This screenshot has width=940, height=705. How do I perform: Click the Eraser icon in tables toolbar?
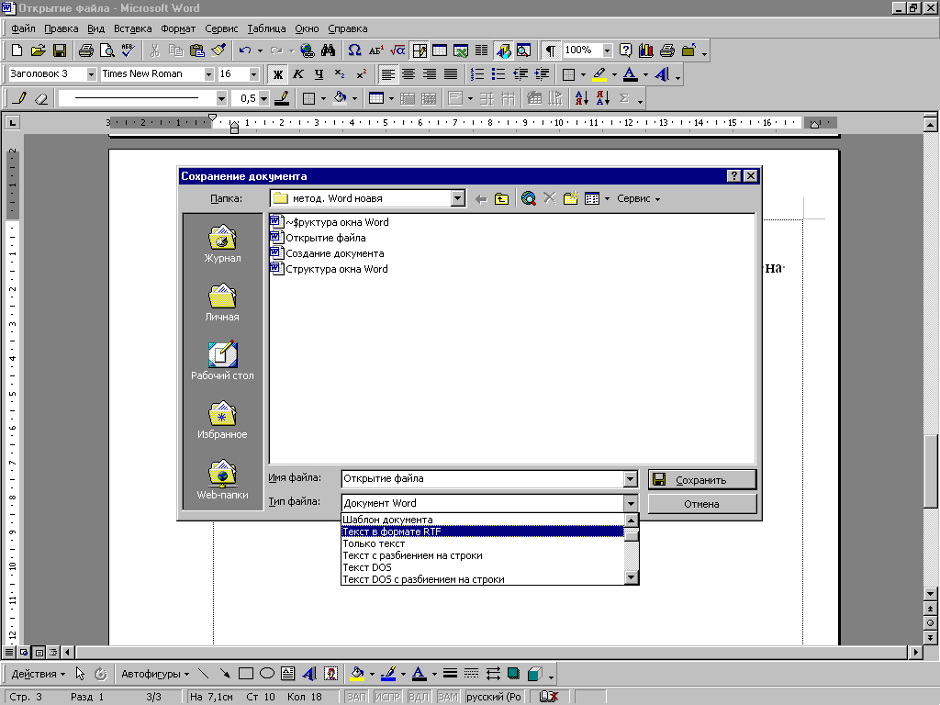click(40, 98)
